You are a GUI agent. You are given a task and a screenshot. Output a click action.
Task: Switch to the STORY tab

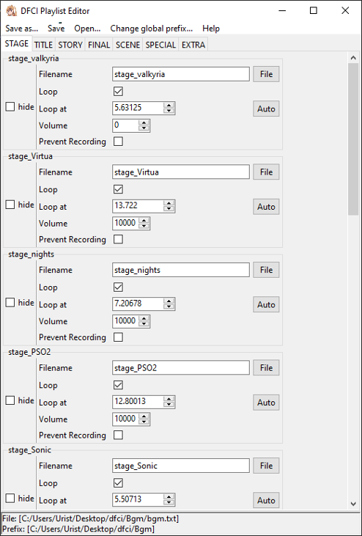70,45
